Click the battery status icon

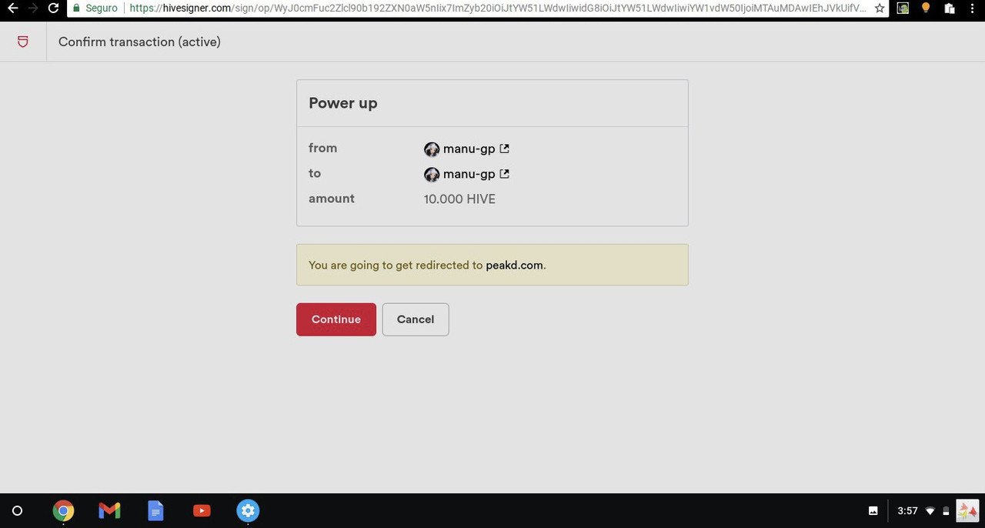tap(946, 511)
